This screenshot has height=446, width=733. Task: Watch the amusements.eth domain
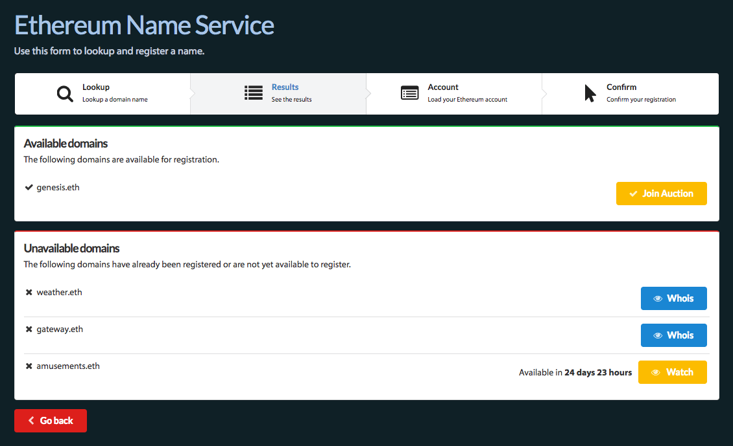point(673,372)
